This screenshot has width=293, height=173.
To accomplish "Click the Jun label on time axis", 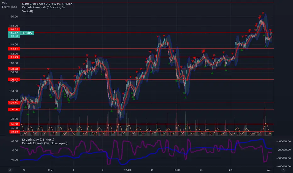I will [x=269, y=170].
